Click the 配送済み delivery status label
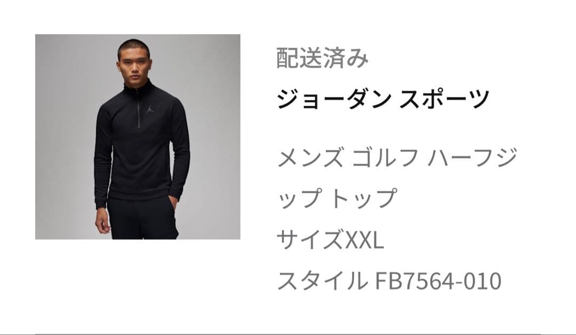The height and width of the screenshot is (335, 576). pos(322,58)
